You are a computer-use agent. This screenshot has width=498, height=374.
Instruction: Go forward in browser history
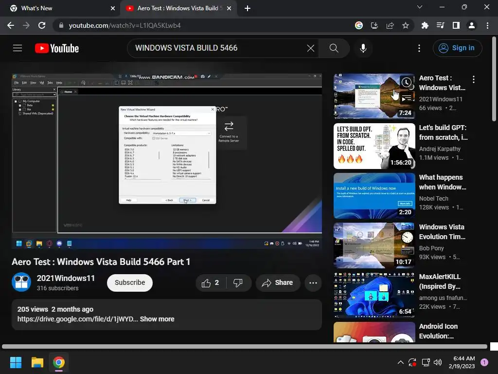point(26,25)
